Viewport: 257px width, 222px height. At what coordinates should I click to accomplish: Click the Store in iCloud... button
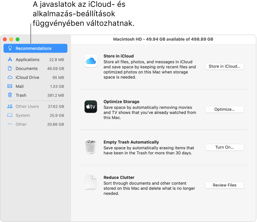tap(225, 66)
